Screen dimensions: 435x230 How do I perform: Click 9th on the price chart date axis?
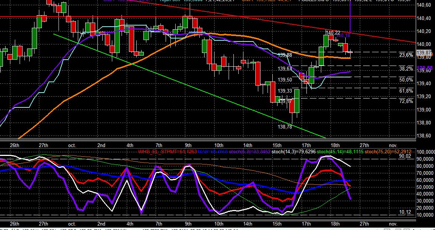coord(188,145)
